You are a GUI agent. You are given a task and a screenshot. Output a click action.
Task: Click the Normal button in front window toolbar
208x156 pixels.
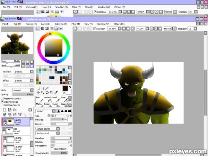tap(167, 29)
